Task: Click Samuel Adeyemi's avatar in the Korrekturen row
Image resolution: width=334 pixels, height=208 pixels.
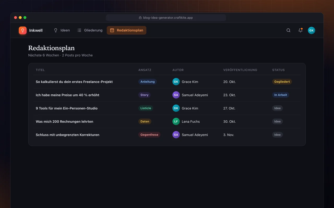Action: (176, 135)
